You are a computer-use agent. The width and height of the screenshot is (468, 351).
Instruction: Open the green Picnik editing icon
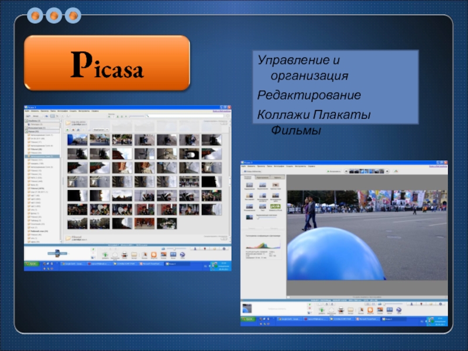[276, 205]
